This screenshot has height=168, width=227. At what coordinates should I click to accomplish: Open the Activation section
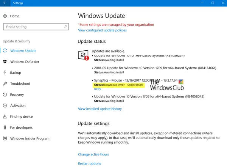pyautogui.click(x=18, y=106)
